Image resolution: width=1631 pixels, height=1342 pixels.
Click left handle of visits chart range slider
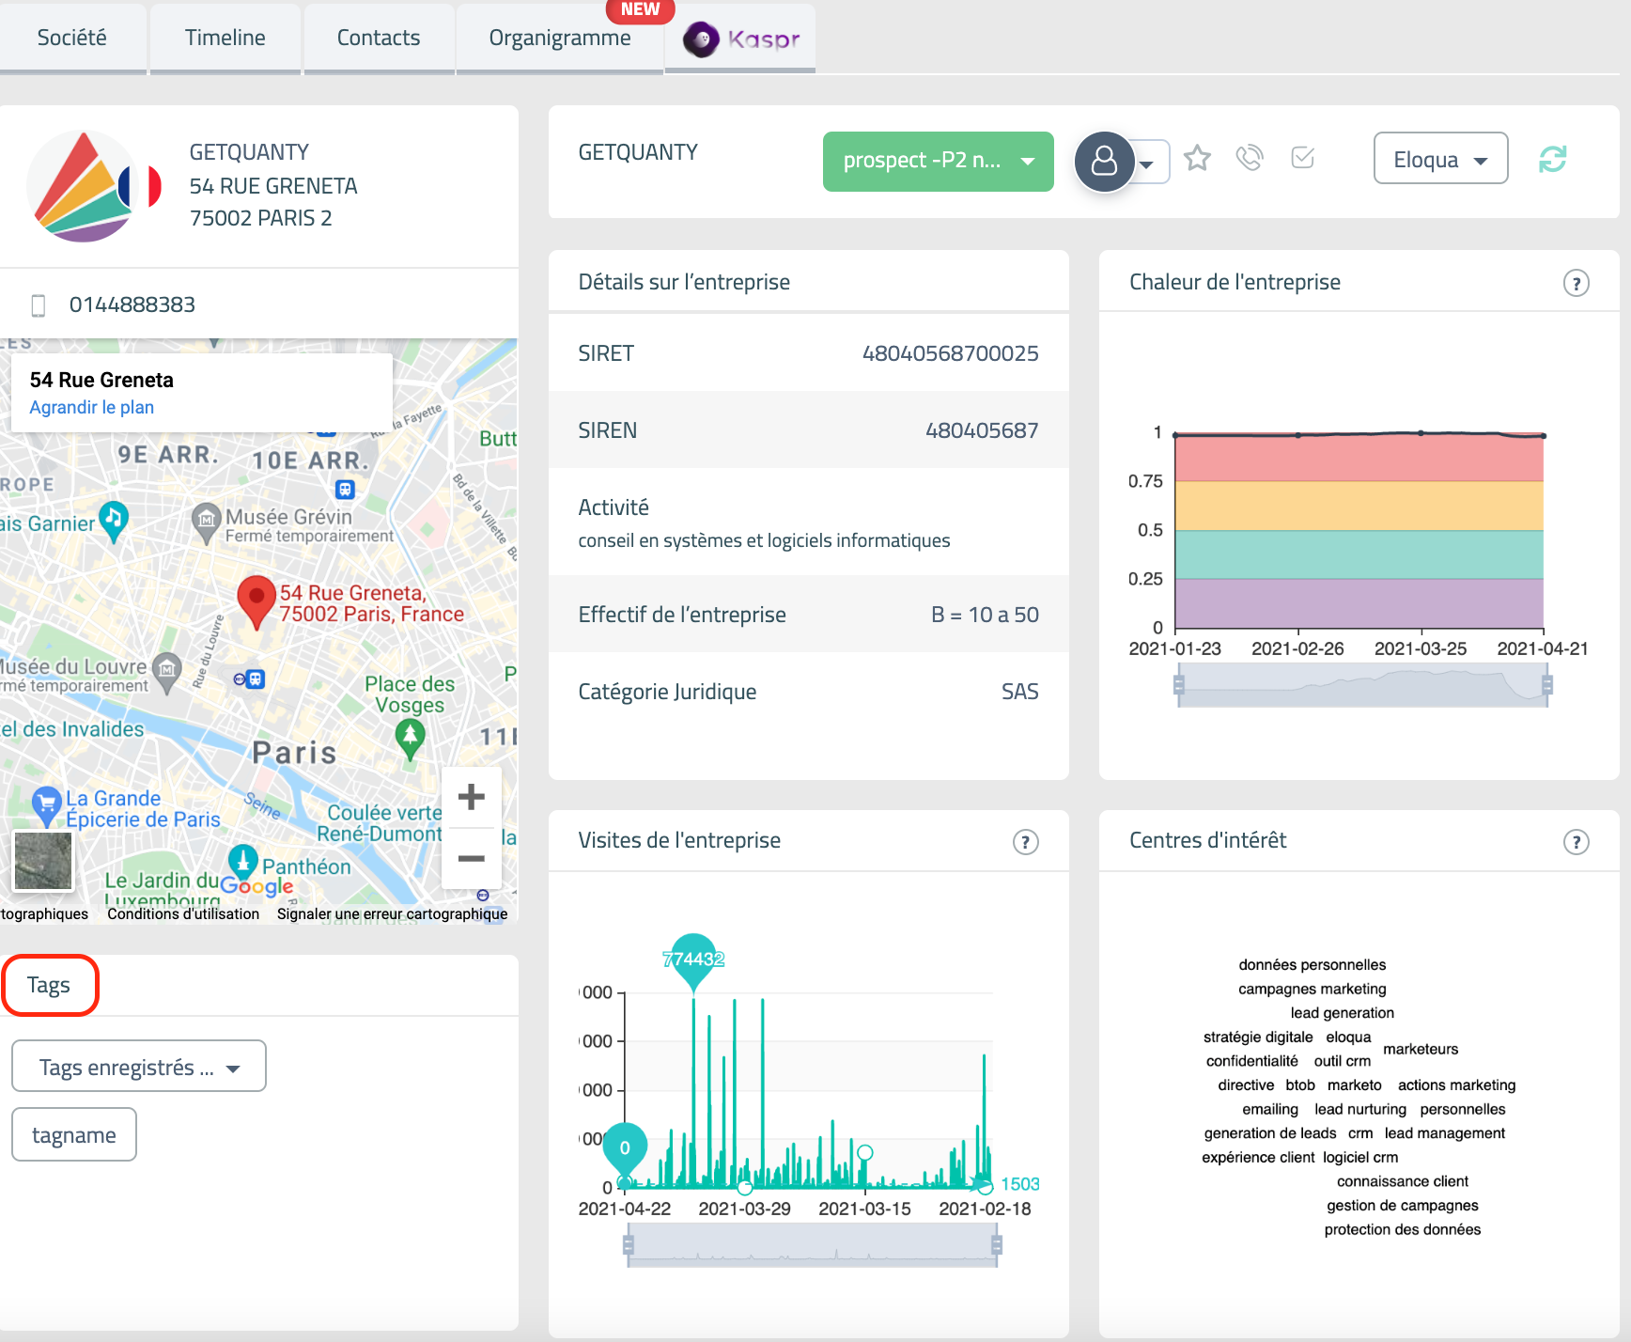coord(629,1245)
